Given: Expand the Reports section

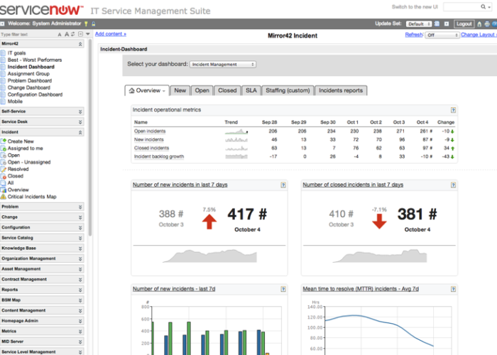Looking at the screenshot, I should [x=80, y=290].
